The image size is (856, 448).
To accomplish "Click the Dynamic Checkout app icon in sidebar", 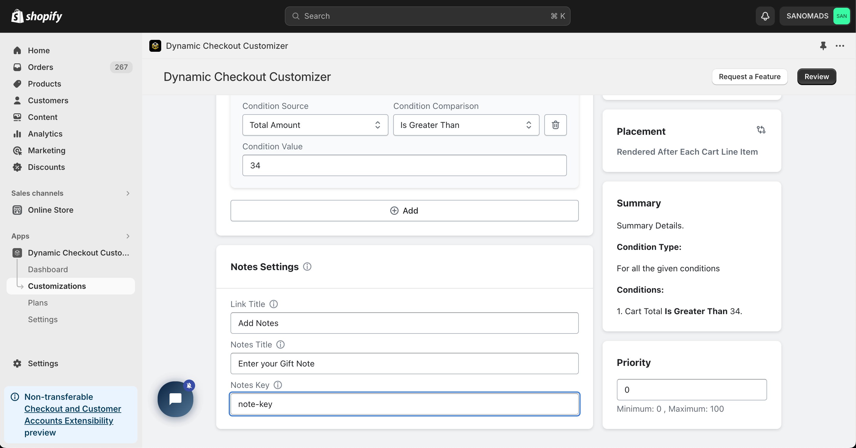I will [17, 253].
